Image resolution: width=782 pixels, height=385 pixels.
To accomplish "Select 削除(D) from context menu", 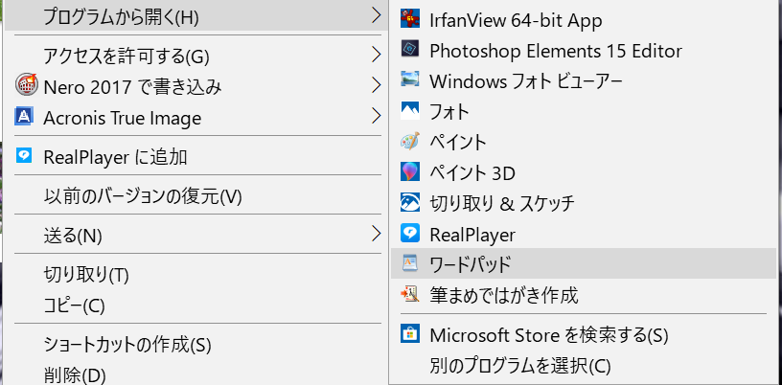I will click(196, 374).
